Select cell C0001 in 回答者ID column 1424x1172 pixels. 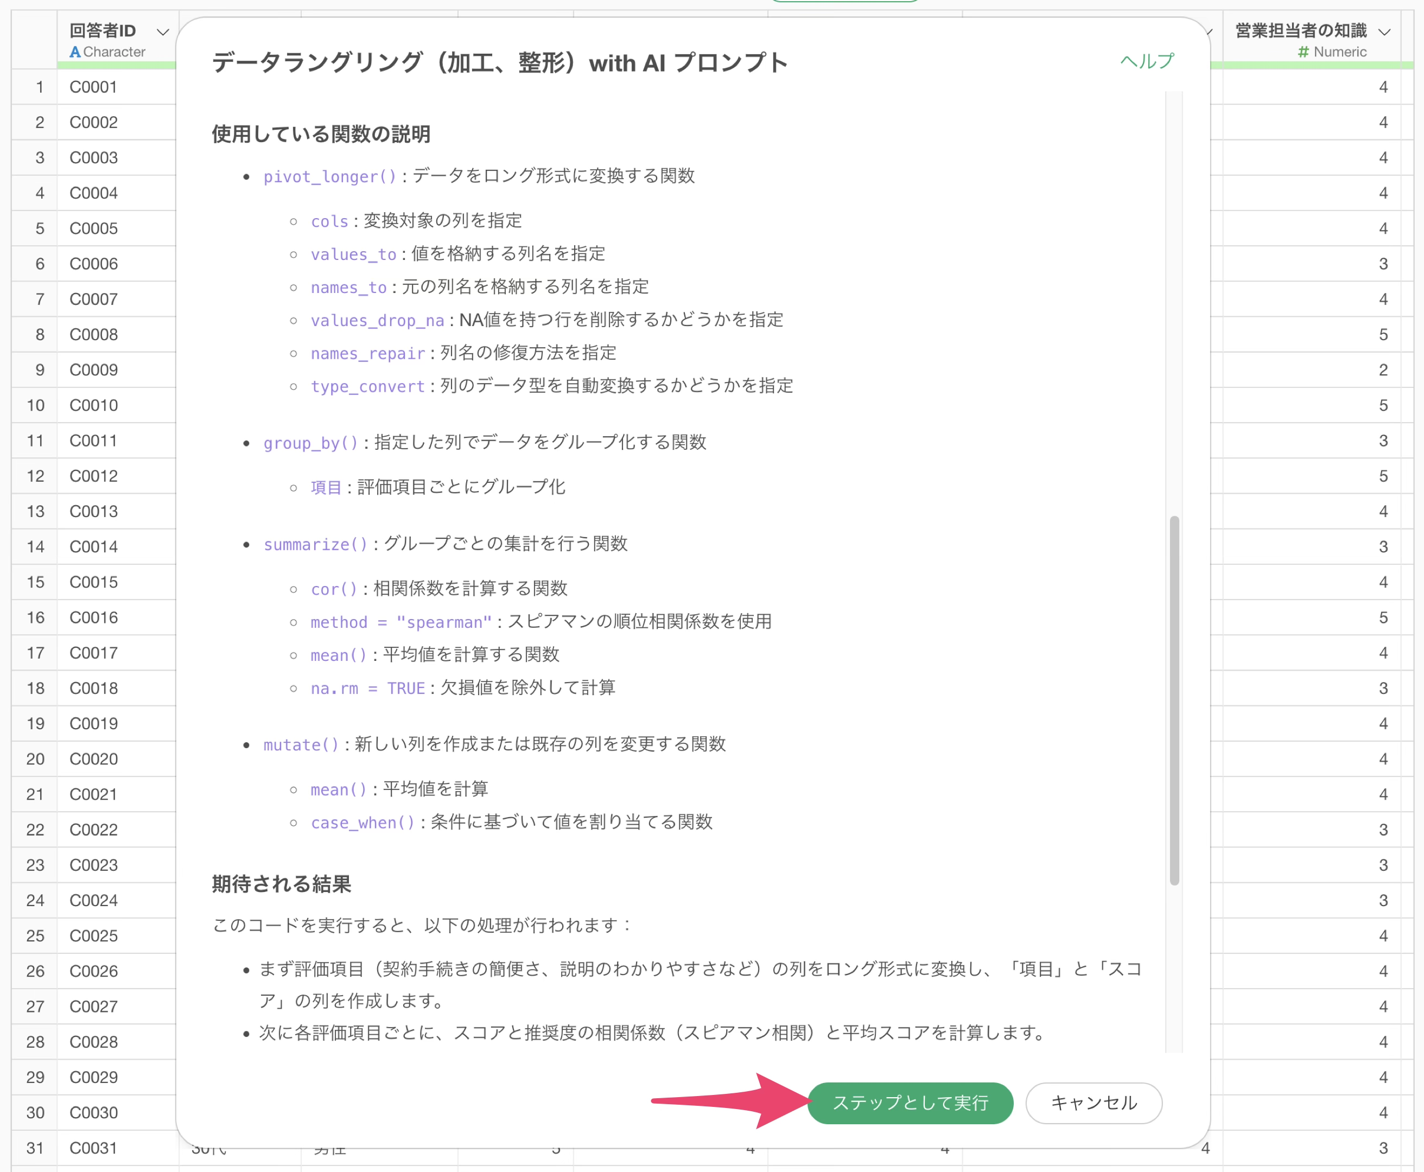93,87
